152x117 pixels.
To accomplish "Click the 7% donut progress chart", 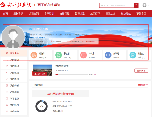I will pos(42,106).
